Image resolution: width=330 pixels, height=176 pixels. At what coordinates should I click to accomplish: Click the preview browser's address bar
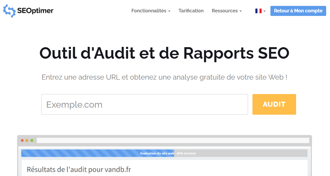[x=173, y=140]
